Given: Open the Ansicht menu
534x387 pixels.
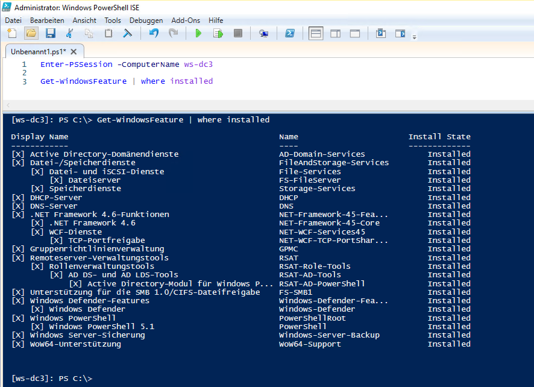Looking at the screenshot, I should [x=84, y=20].
